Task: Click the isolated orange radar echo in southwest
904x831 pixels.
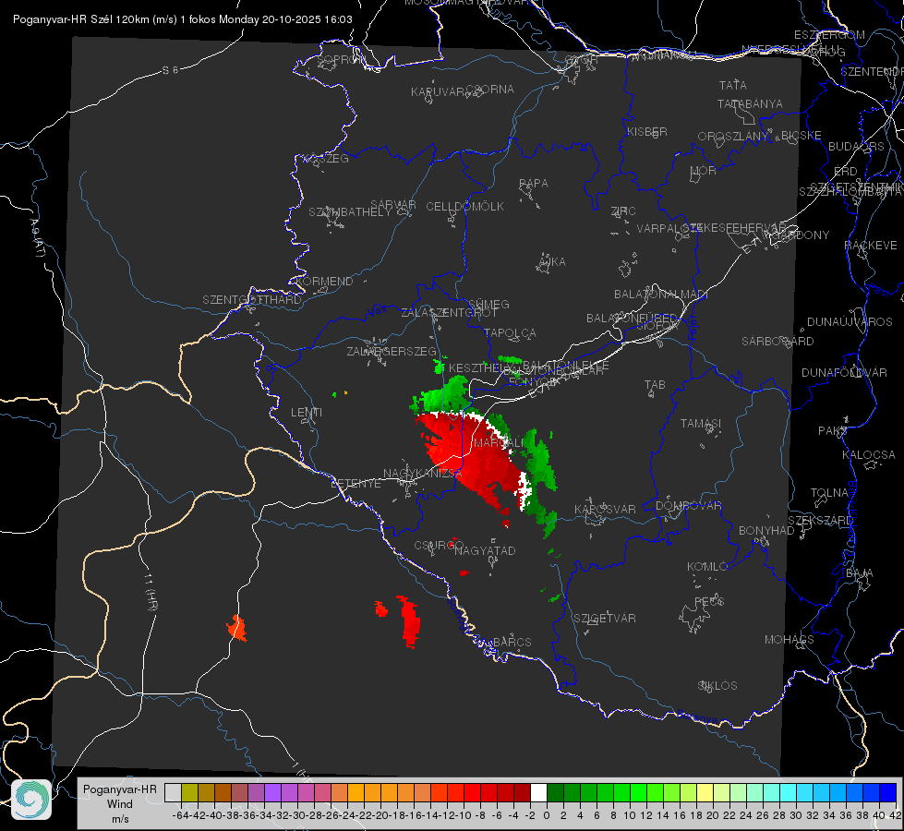Action: pos(237,628)
